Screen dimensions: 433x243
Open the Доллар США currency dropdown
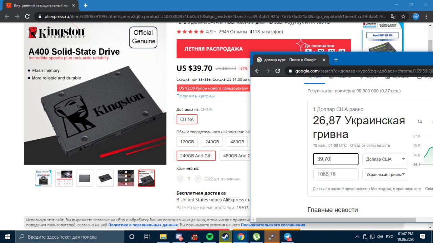tap(385, 159)
